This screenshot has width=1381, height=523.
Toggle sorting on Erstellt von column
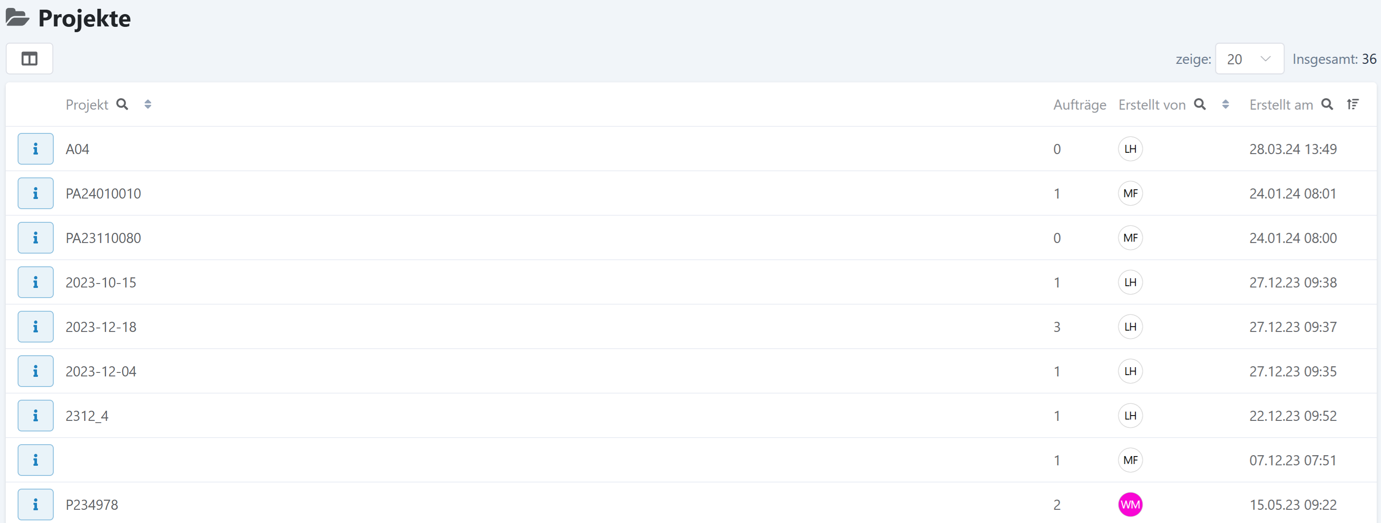point(1226,104)
